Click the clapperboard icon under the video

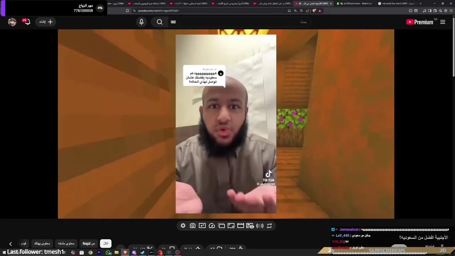pos(241,226)
